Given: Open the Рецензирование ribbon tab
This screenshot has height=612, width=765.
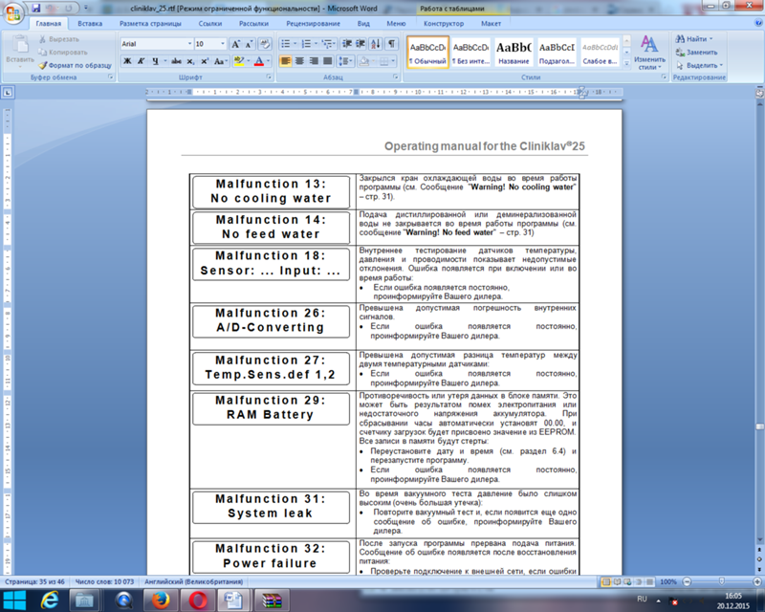Looking at the screenshot, I should coord(313,23).
